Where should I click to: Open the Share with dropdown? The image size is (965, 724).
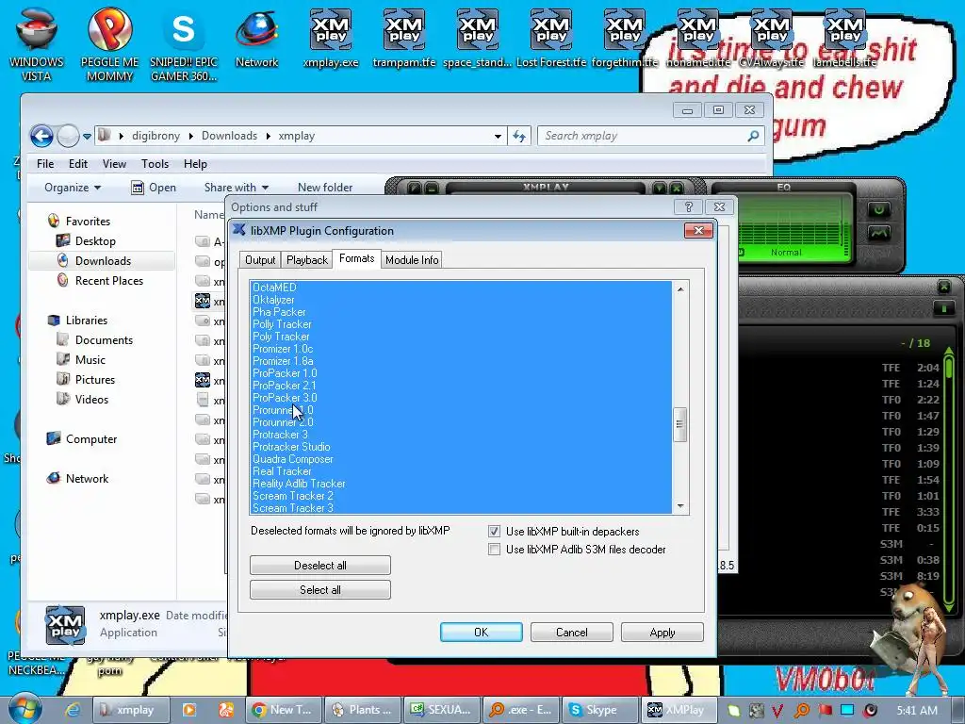coord(237,188)
